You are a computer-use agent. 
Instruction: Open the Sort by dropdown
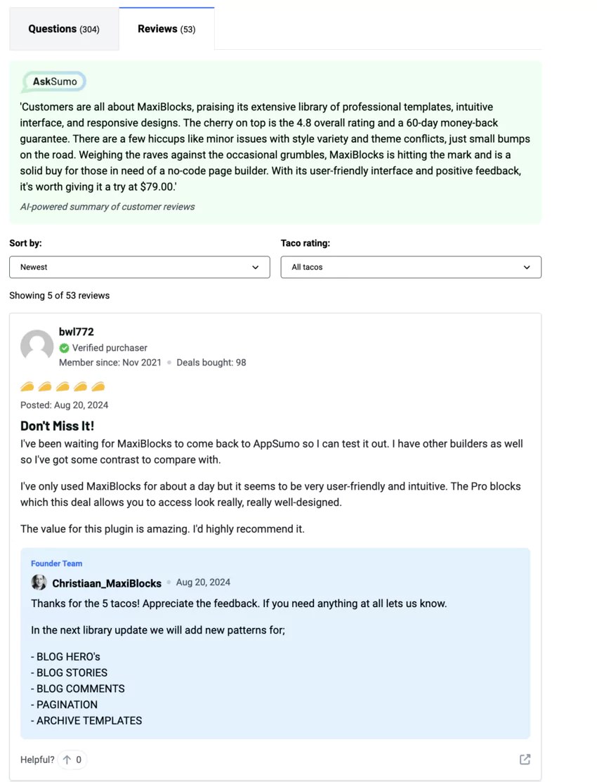click(x=139, y=267)
